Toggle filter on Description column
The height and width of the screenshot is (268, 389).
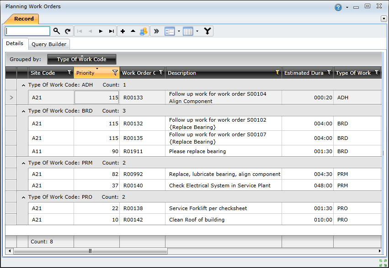point(277,72)
